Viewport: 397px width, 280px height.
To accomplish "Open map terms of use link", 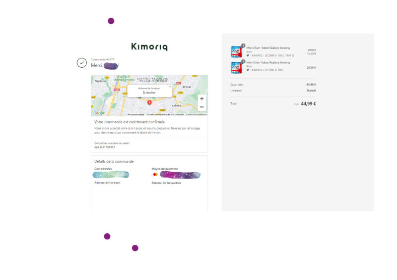I will pos(196,114).
